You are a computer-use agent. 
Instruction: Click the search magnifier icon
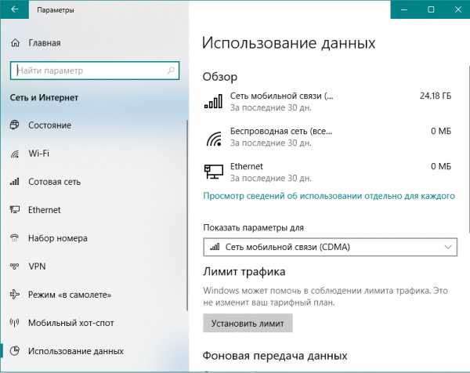(x=171, y=71)
